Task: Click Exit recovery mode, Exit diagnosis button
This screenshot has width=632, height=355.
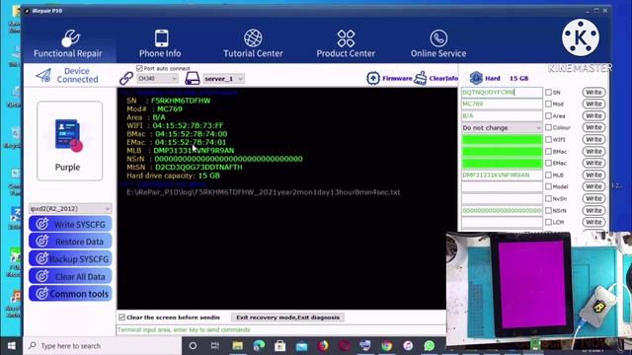Action: point(287,318)
